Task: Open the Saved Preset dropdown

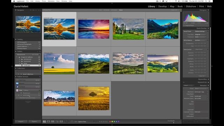Action: pyautogui.click(x=201, y=31)
